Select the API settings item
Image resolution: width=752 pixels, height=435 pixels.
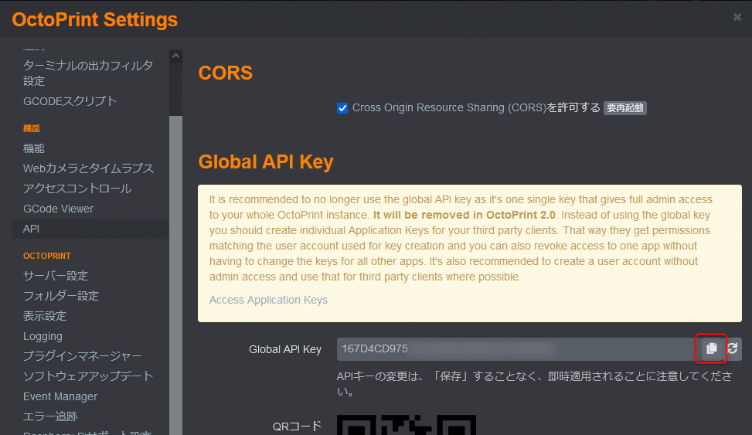tap(90, 229)
